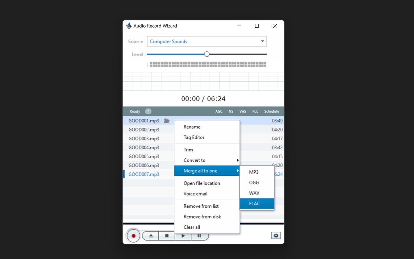Toggle NS noise suppression
This screenshot has height=259, width=414.
(231, 111)
